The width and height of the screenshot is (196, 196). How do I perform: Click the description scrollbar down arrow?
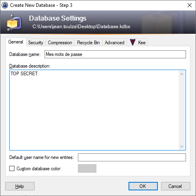coord(182,146)
